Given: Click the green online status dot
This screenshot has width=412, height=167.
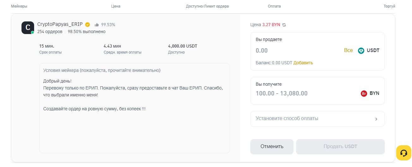Looking at the screenshot, I should [x=33, y=32].
